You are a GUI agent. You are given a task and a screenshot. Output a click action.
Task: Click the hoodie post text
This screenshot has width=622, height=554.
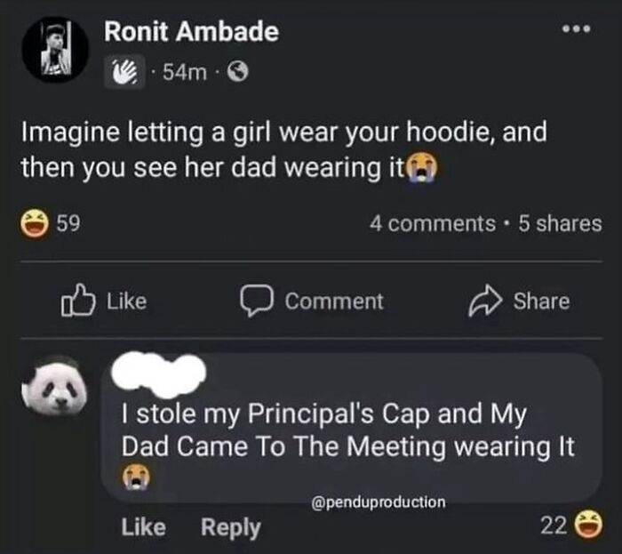284,150
